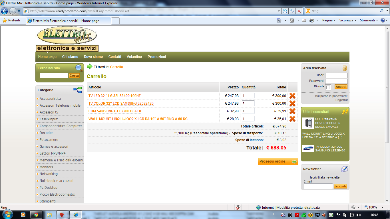390x219 pixels.
Task: Open the search provider dropdown arrow
Action: (387, 11)
